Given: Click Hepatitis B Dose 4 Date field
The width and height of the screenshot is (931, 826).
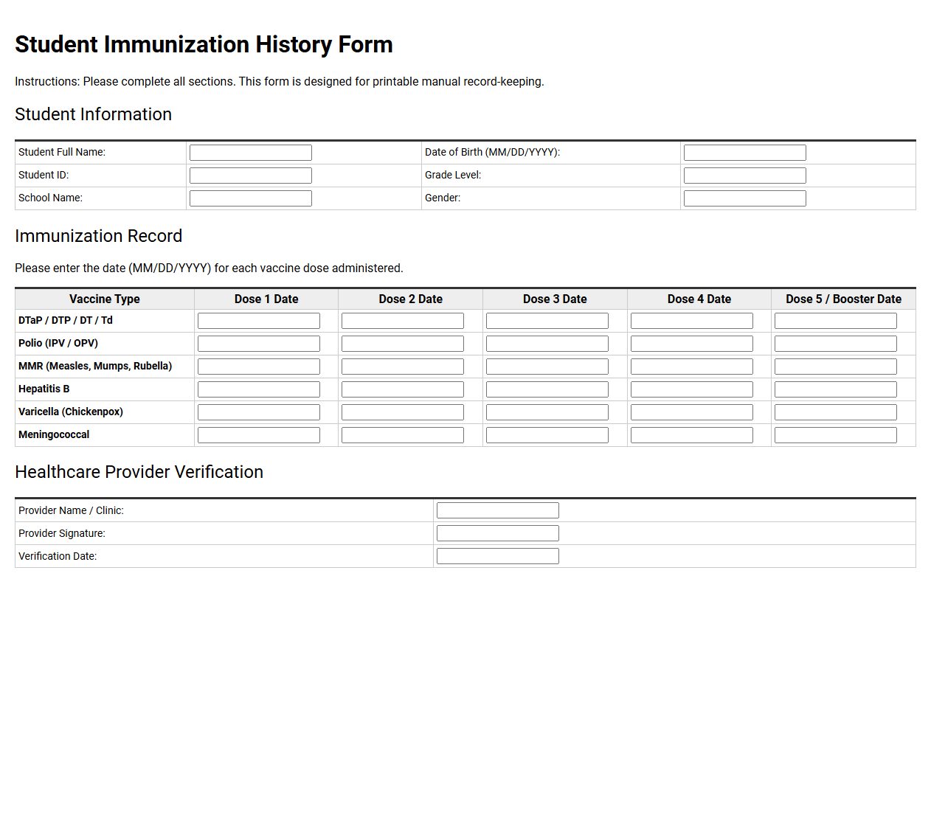Looking at the screenshot, I should pos(692,389).
